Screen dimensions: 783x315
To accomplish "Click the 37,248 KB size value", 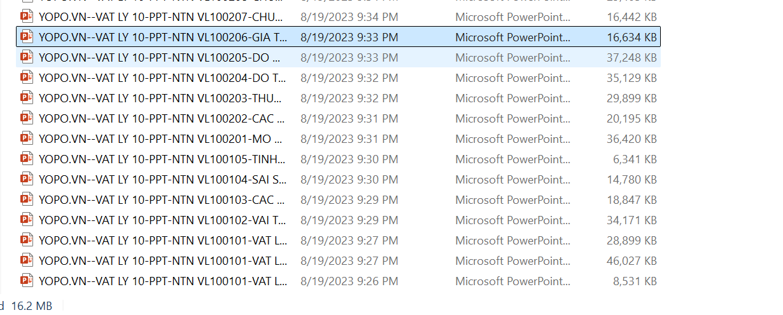I will pyautogui.click(x=631, y=58).
